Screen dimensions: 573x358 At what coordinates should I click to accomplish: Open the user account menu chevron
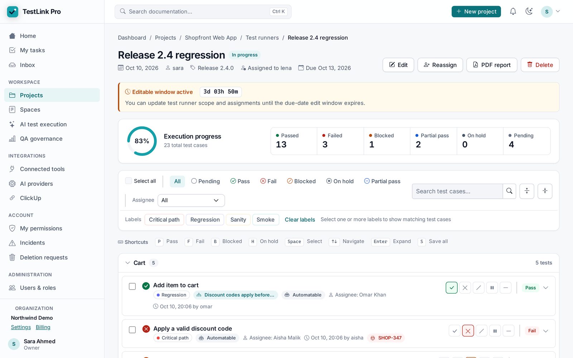[x=558, y=11]
